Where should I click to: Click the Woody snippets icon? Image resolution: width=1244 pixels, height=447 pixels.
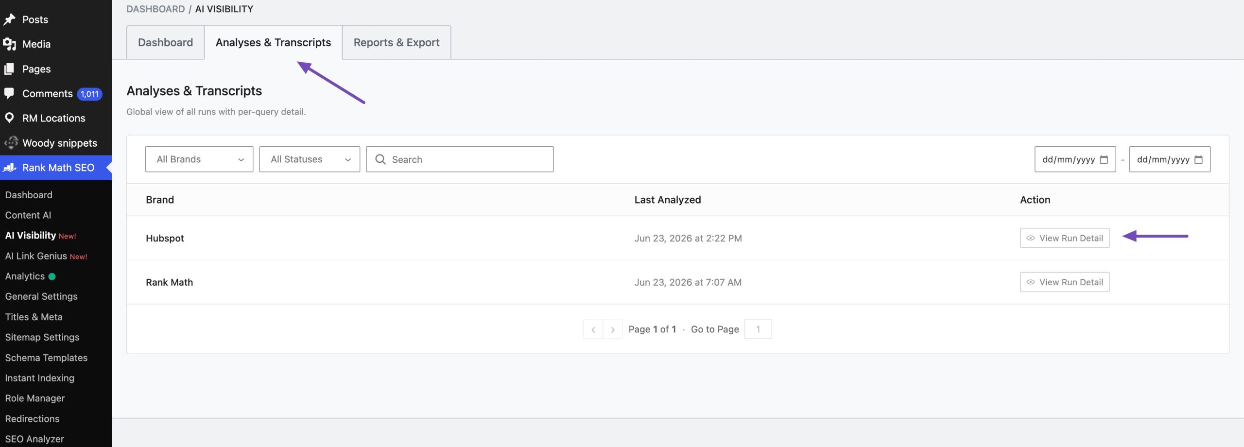click(x=11, y=143)
